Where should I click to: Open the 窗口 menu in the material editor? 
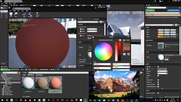point(23,11)
